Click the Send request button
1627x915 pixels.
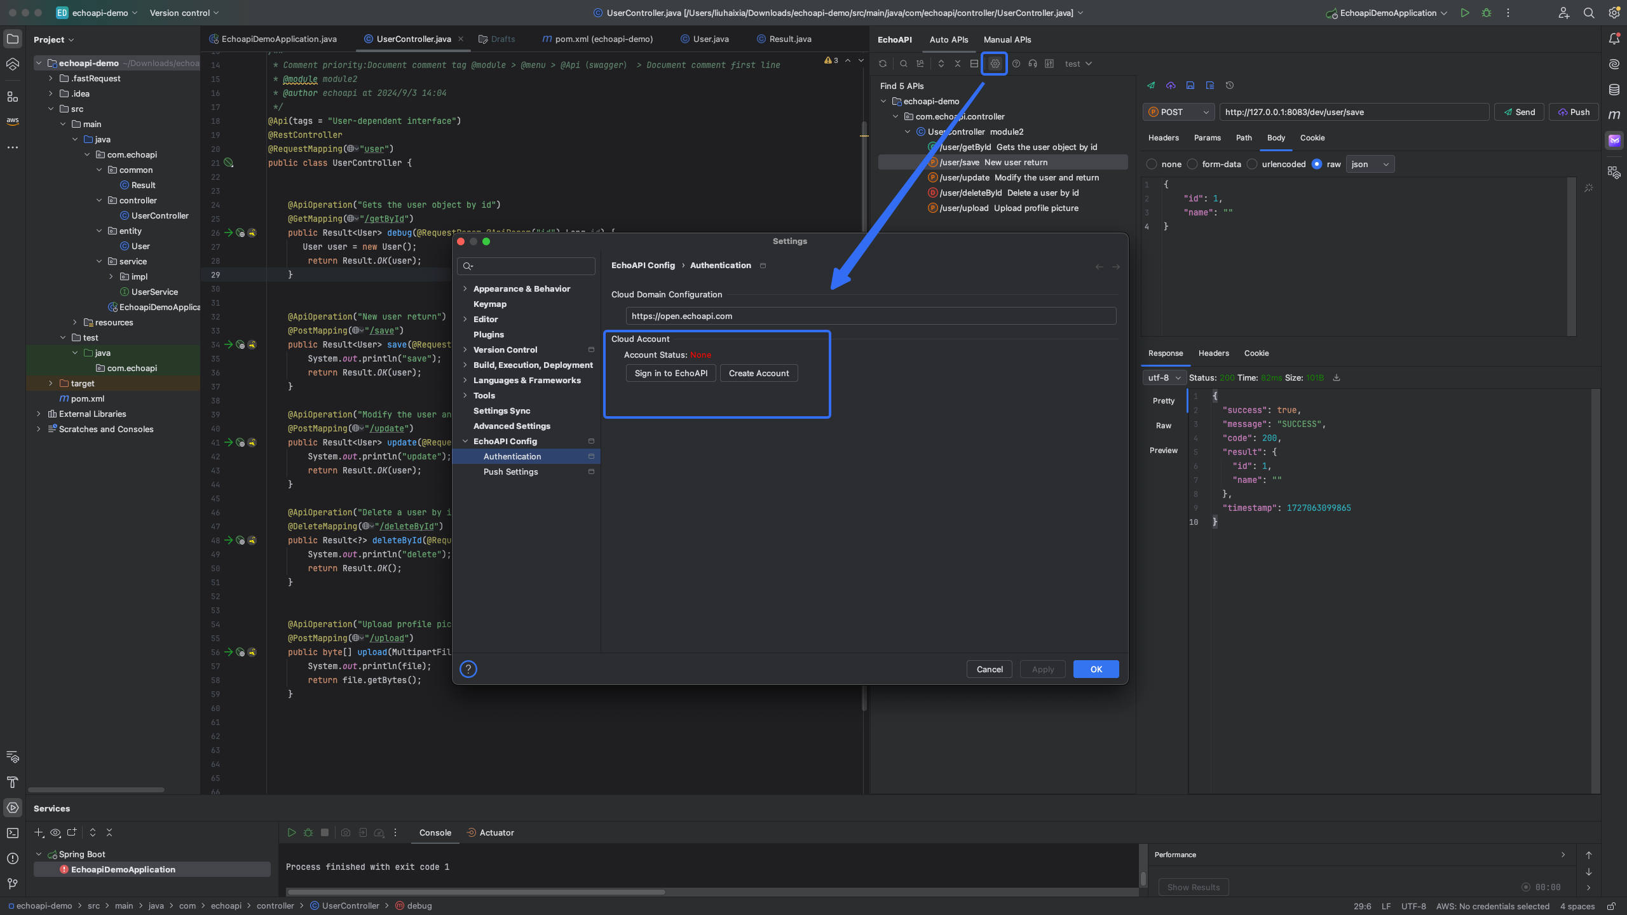tap(1519, 112)
